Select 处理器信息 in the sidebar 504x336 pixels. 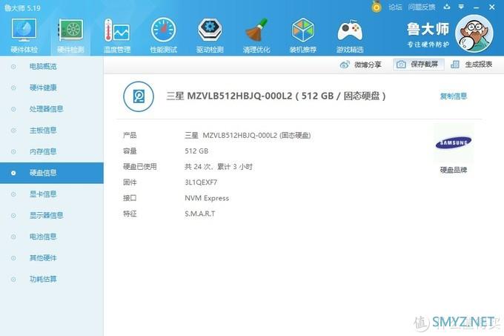(x=46, y=109)
